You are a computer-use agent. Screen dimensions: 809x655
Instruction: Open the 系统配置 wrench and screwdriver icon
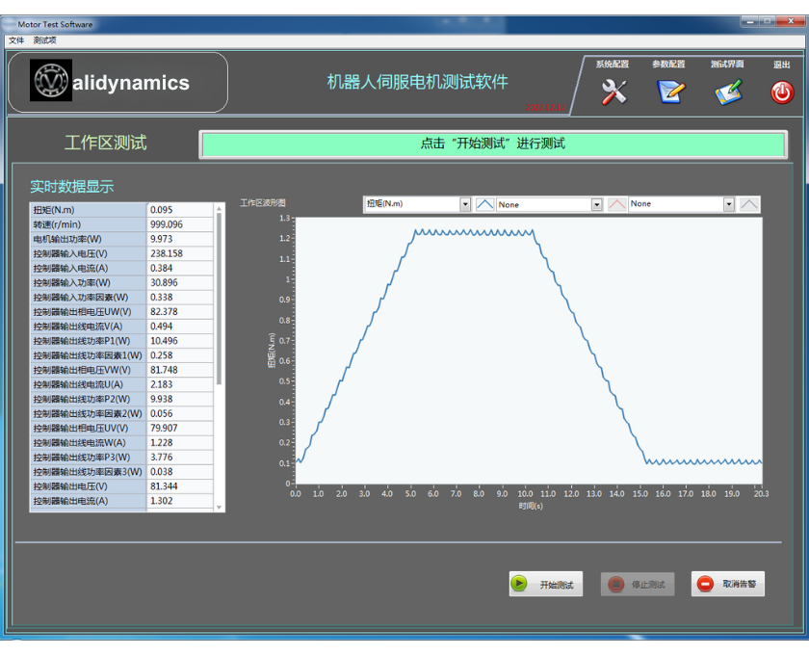(613, 92)
